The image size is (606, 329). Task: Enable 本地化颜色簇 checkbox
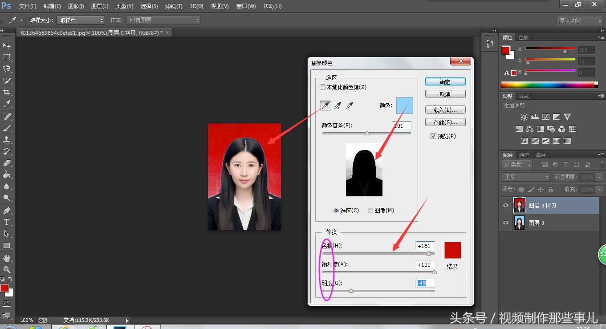click(323, 87)
